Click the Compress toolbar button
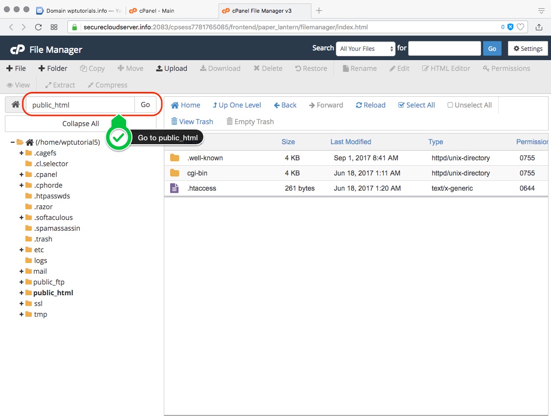551x416 pixels. point(108,85)
